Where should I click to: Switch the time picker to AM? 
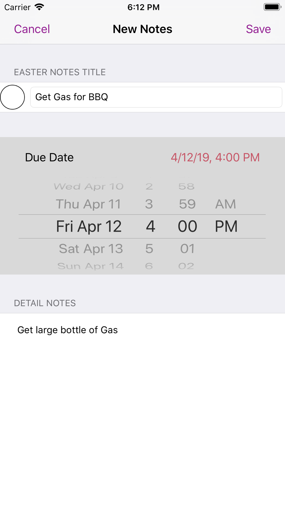[225, 204]
